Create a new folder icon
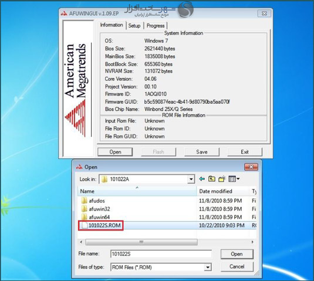 [222, 179]
